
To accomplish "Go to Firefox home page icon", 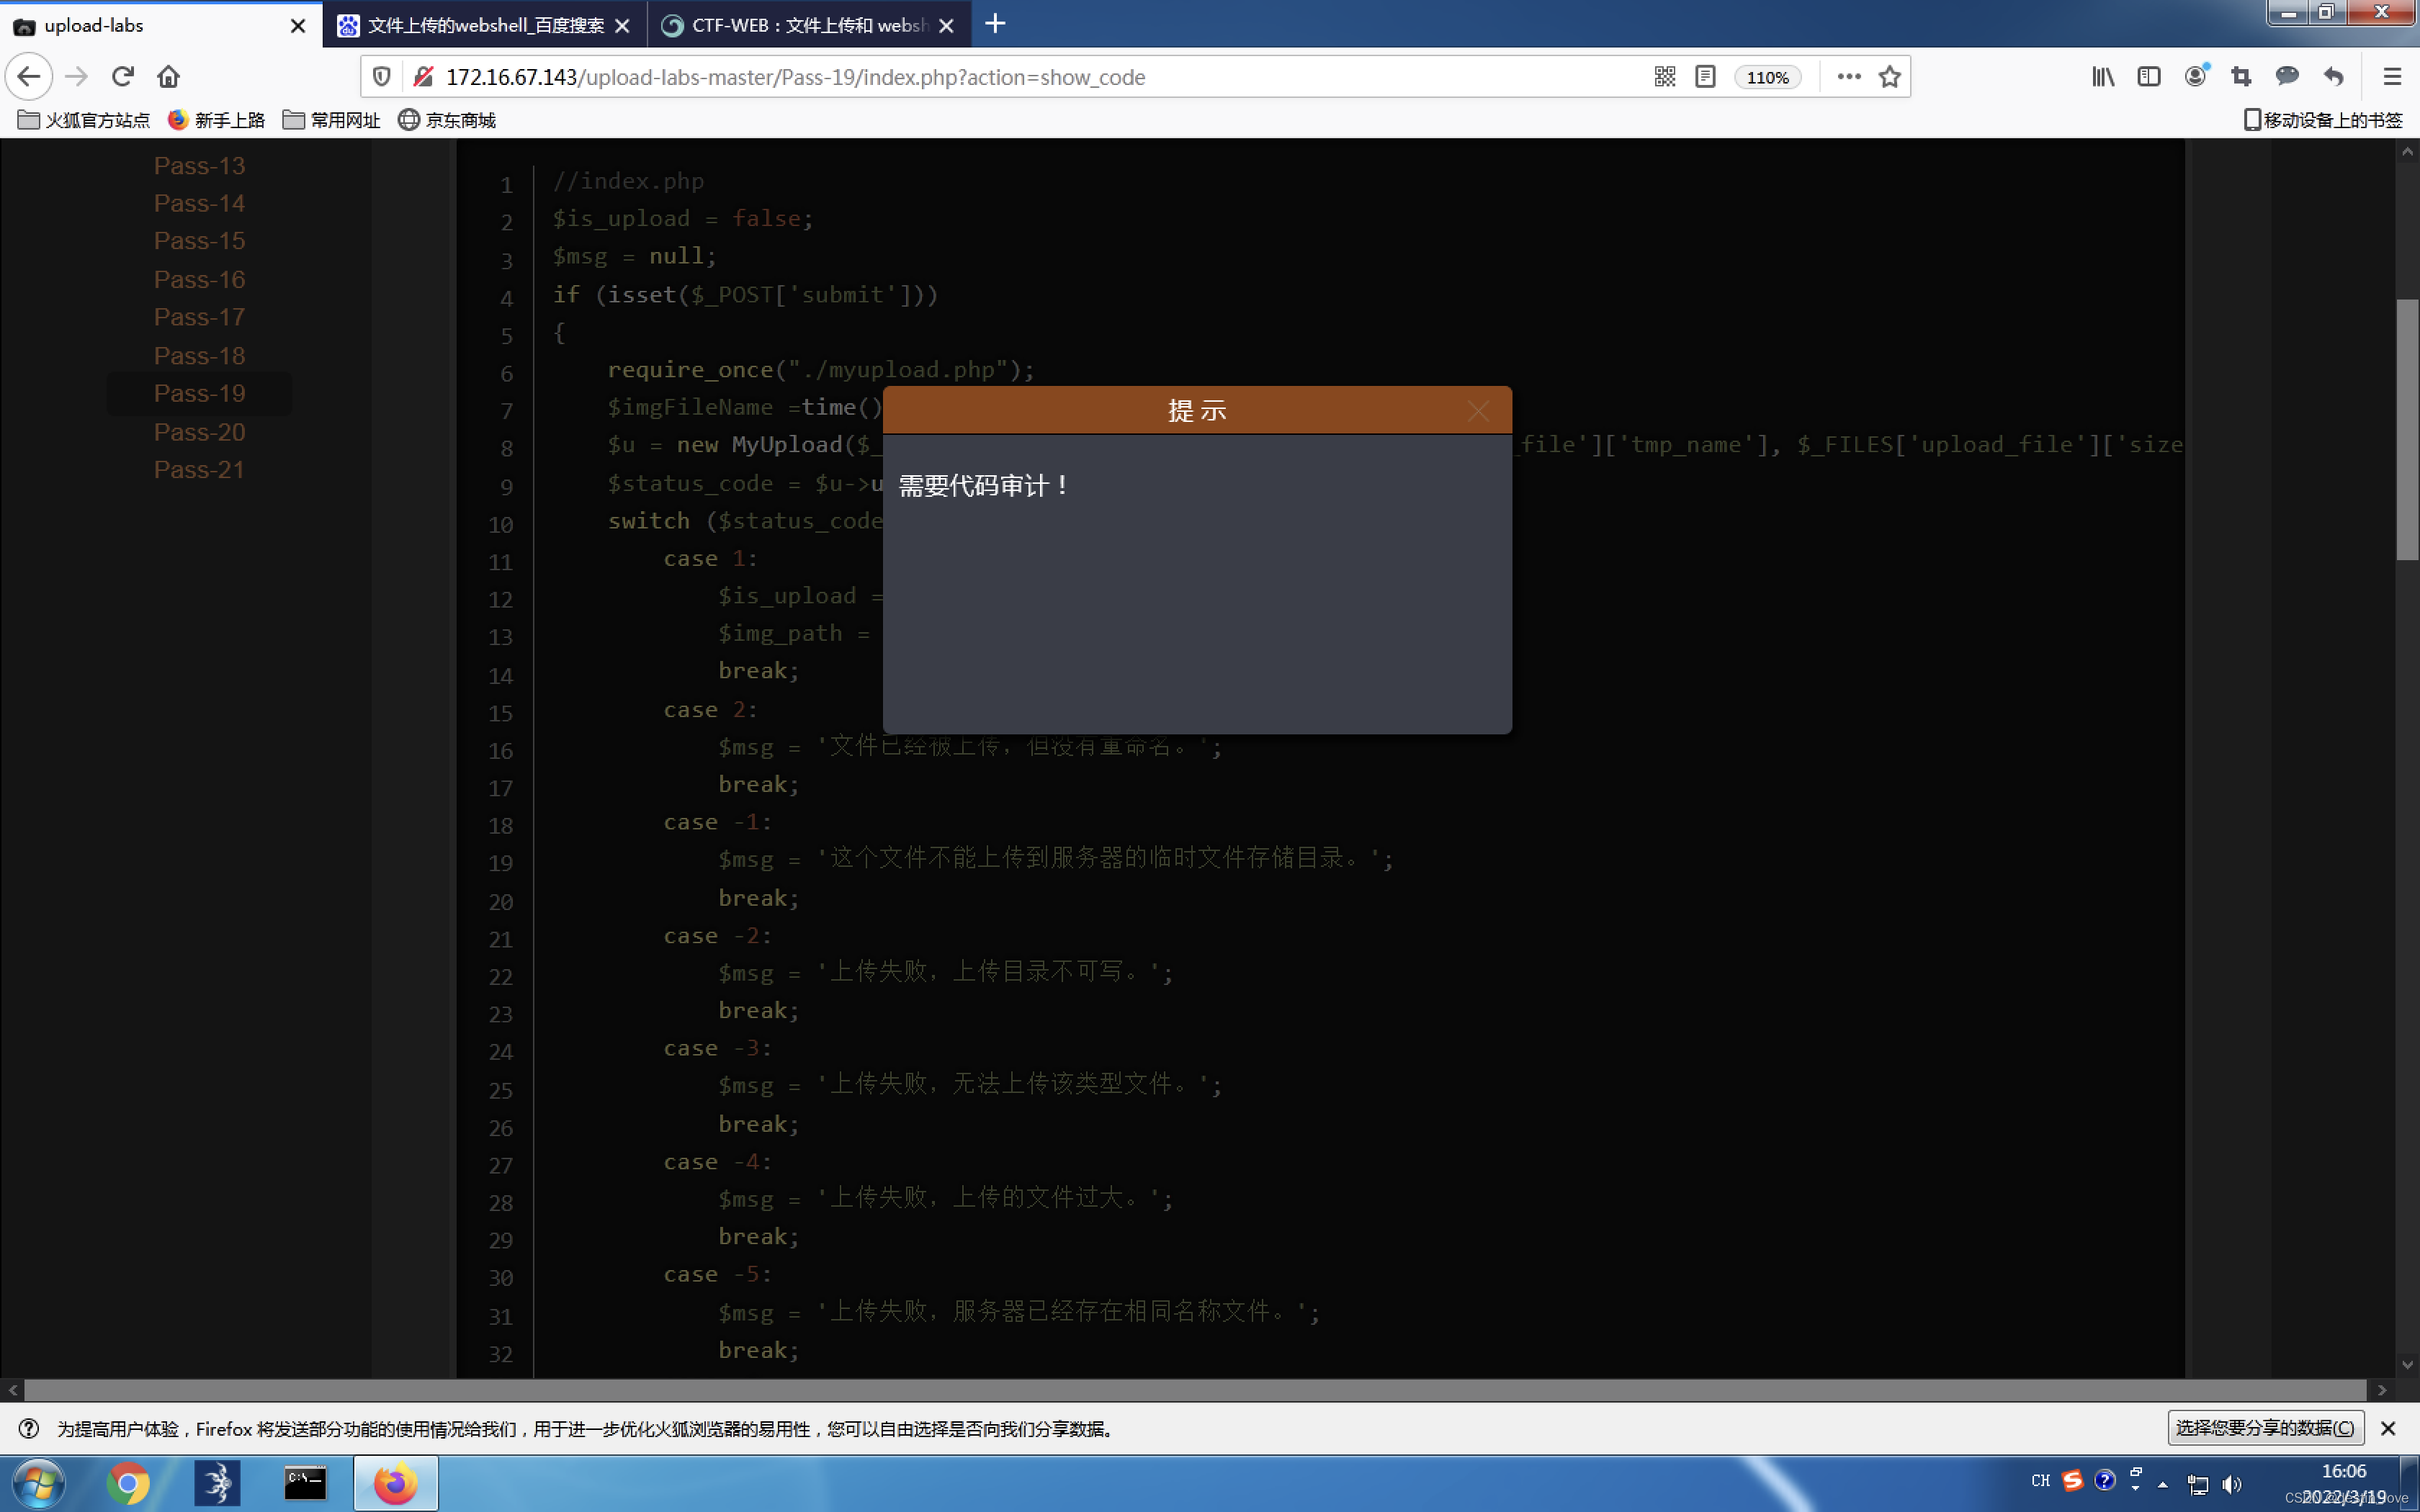I will click(168, 77).
